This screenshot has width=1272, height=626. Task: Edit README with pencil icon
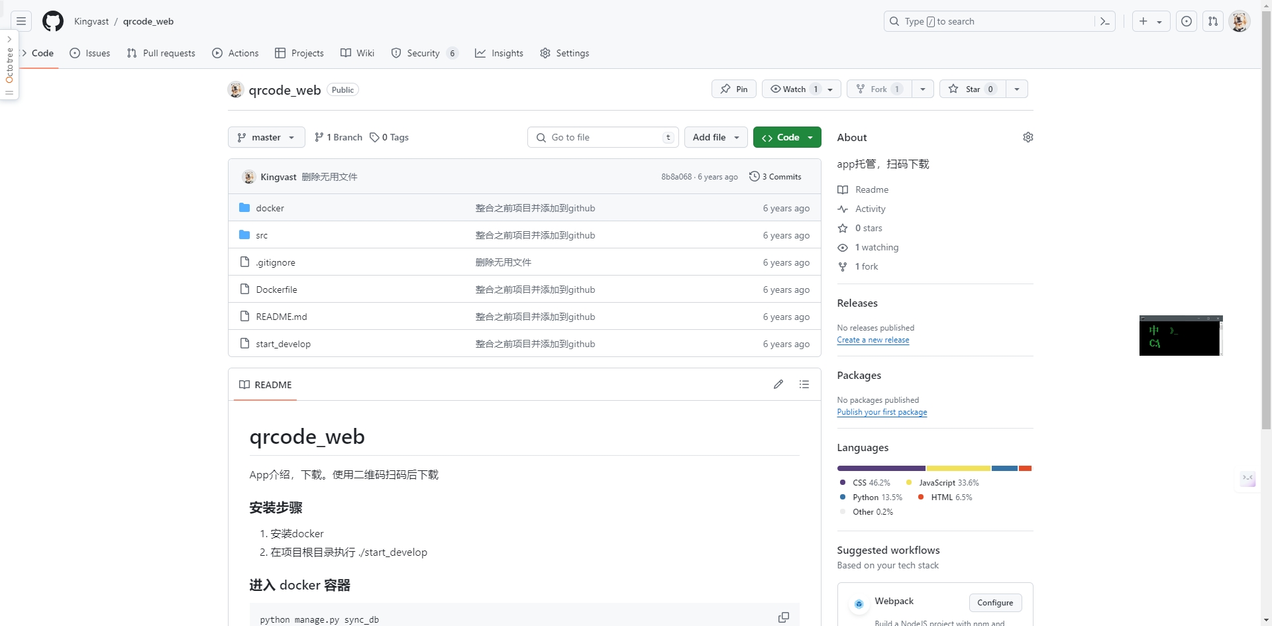point(778,384)
